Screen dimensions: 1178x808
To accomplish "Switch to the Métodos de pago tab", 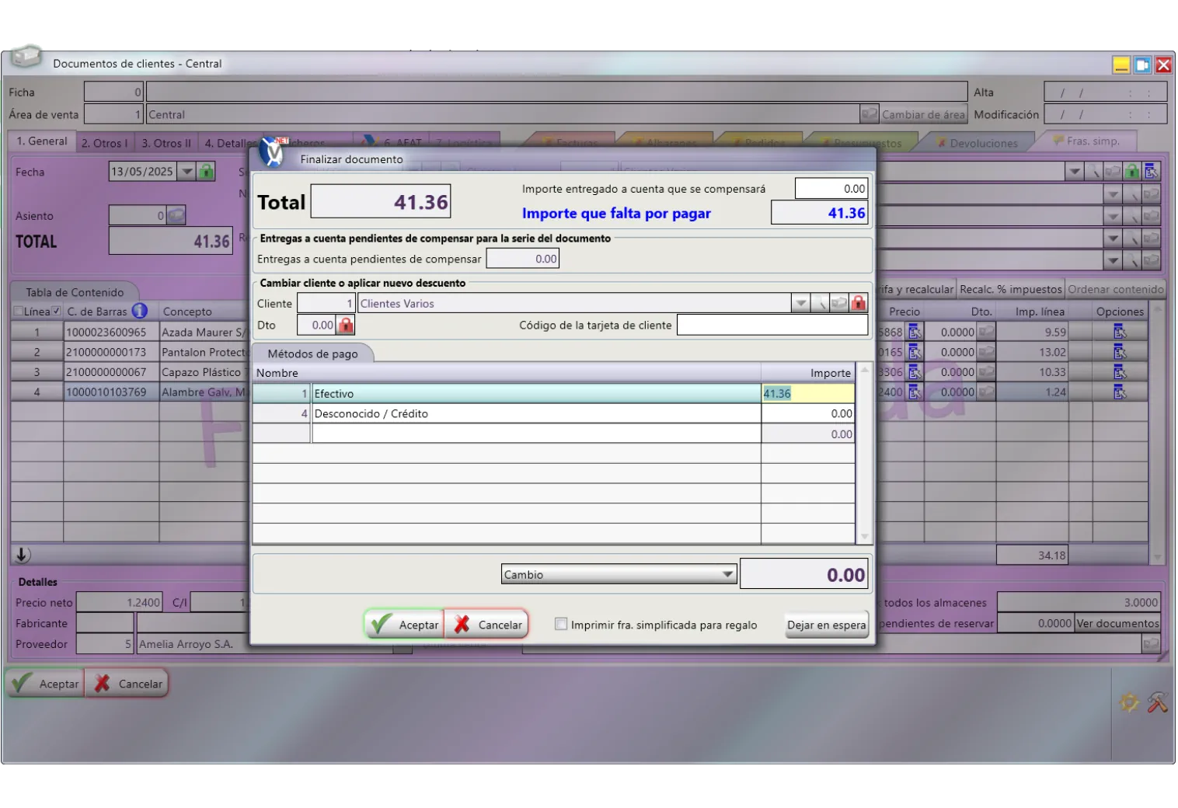I will point(312,353).
